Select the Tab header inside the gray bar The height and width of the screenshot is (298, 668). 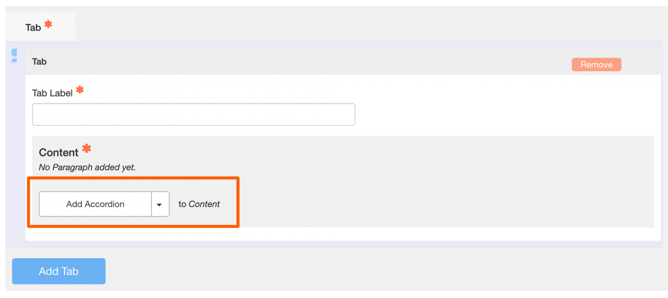tap(39, 61)
